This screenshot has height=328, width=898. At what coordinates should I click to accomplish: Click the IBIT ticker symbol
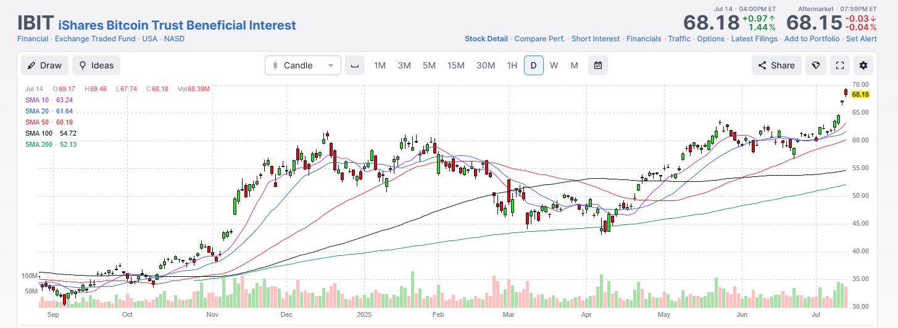click(35, 22)
